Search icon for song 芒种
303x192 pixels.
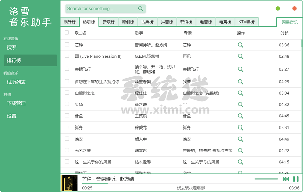[240, 45]
